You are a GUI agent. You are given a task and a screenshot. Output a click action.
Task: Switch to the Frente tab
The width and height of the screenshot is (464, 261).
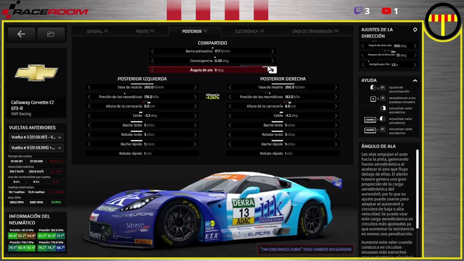coord(145,32)
